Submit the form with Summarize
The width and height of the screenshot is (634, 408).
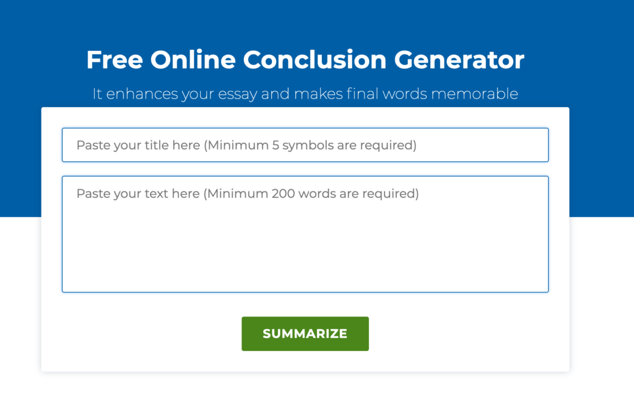(x=305, y=334)
